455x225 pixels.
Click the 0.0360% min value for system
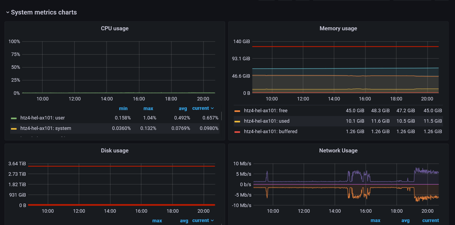click(122, 128)
